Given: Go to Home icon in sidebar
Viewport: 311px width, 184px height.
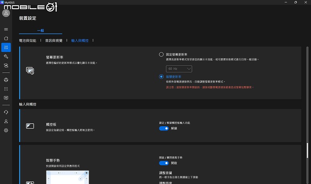Looking at the screenshot, I should pyautogui.click(x=6, y=38).
